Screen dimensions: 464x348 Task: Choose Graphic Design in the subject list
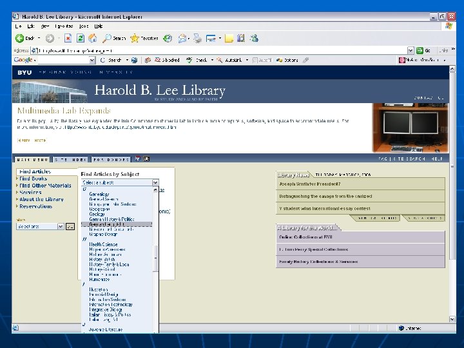(103, 234)
